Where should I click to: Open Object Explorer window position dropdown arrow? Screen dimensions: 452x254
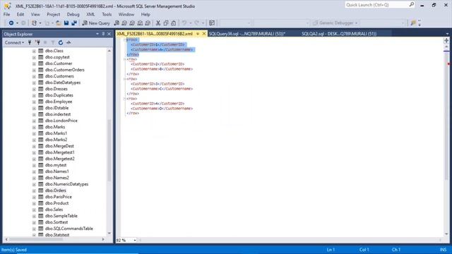point(97,34)
